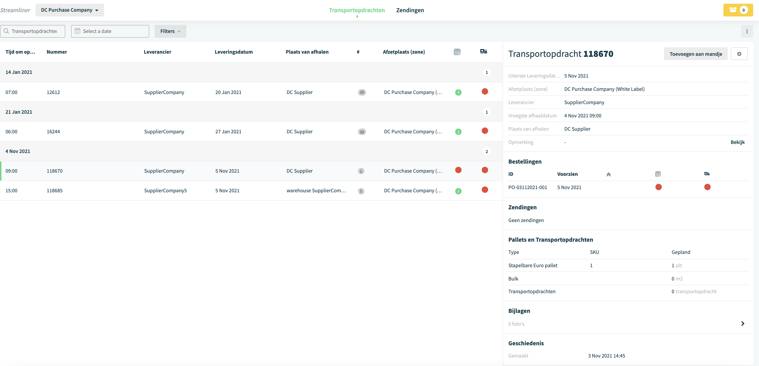The width and height of the screenshot is (759, 366).
Task: Click the Toevoegen aan mandje button
Action: tap(696, 54)
